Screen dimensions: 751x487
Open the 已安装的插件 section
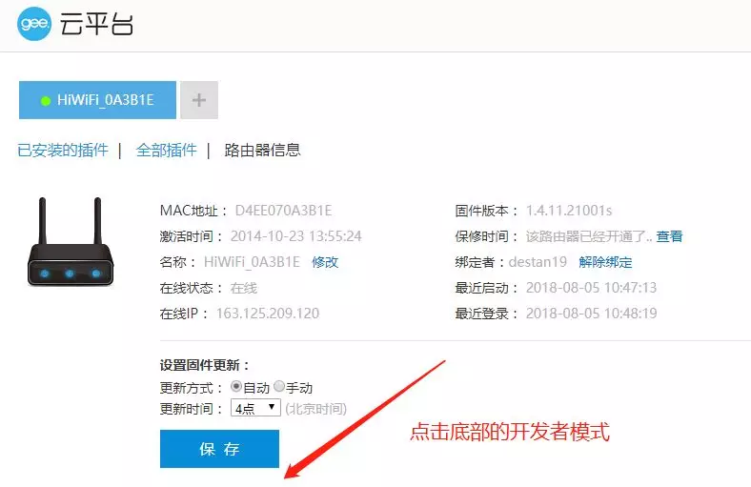coord(63,150)
